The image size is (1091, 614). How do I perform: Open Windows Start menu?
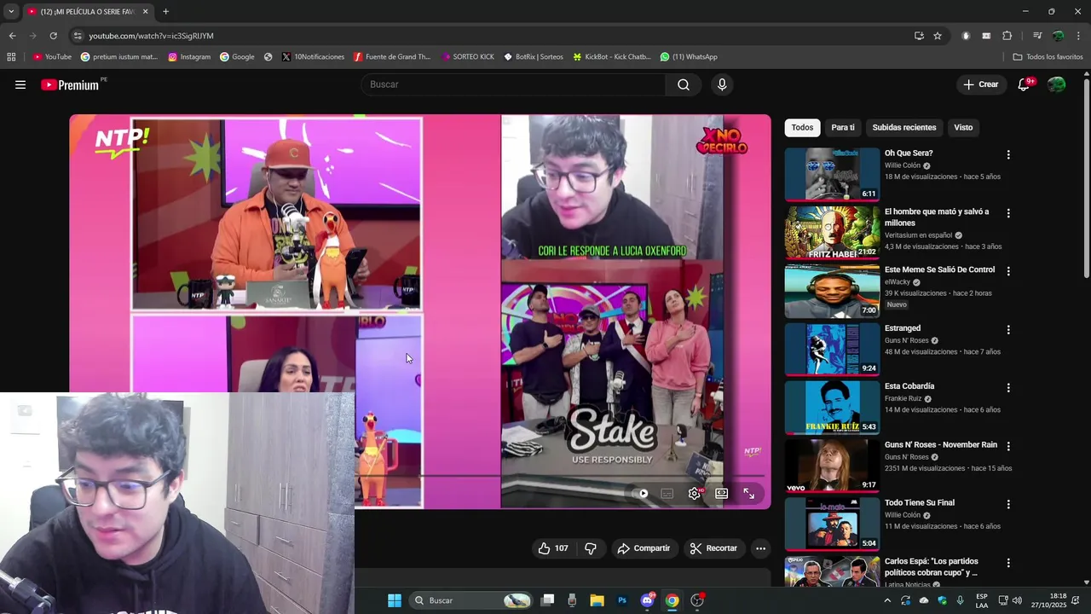(395, 600)
